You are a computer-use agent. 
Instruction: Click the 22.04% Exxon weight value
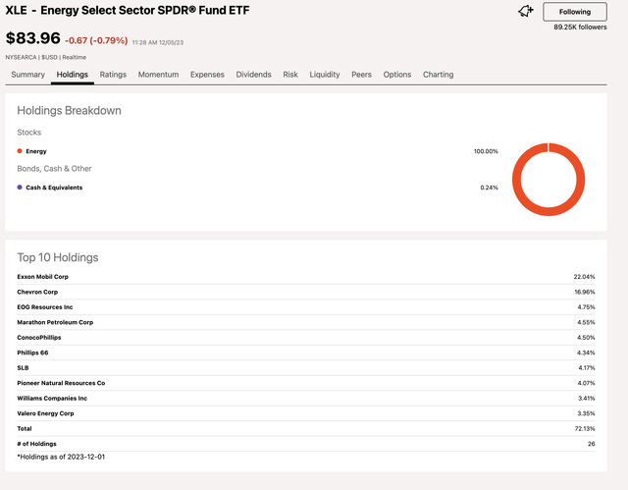(x=585, y=277)
